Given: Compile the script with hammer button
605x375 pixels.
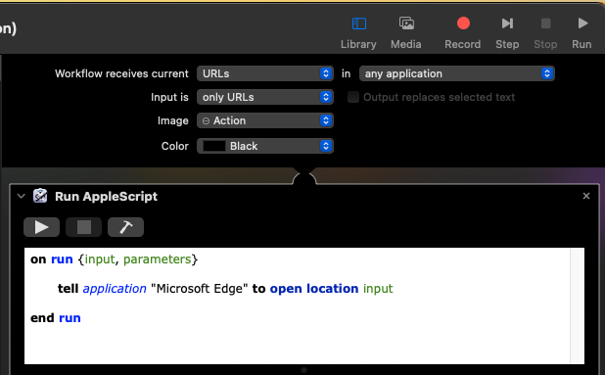Looking at the screenshot, I should 125,227.
